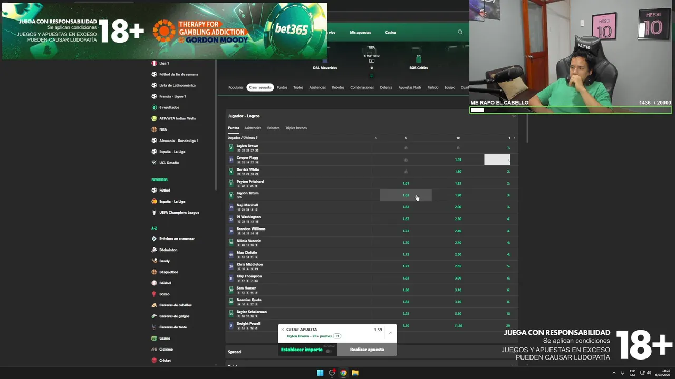Click the Básquetbol ball icon
Screen dimensions: 675x379
154,272
